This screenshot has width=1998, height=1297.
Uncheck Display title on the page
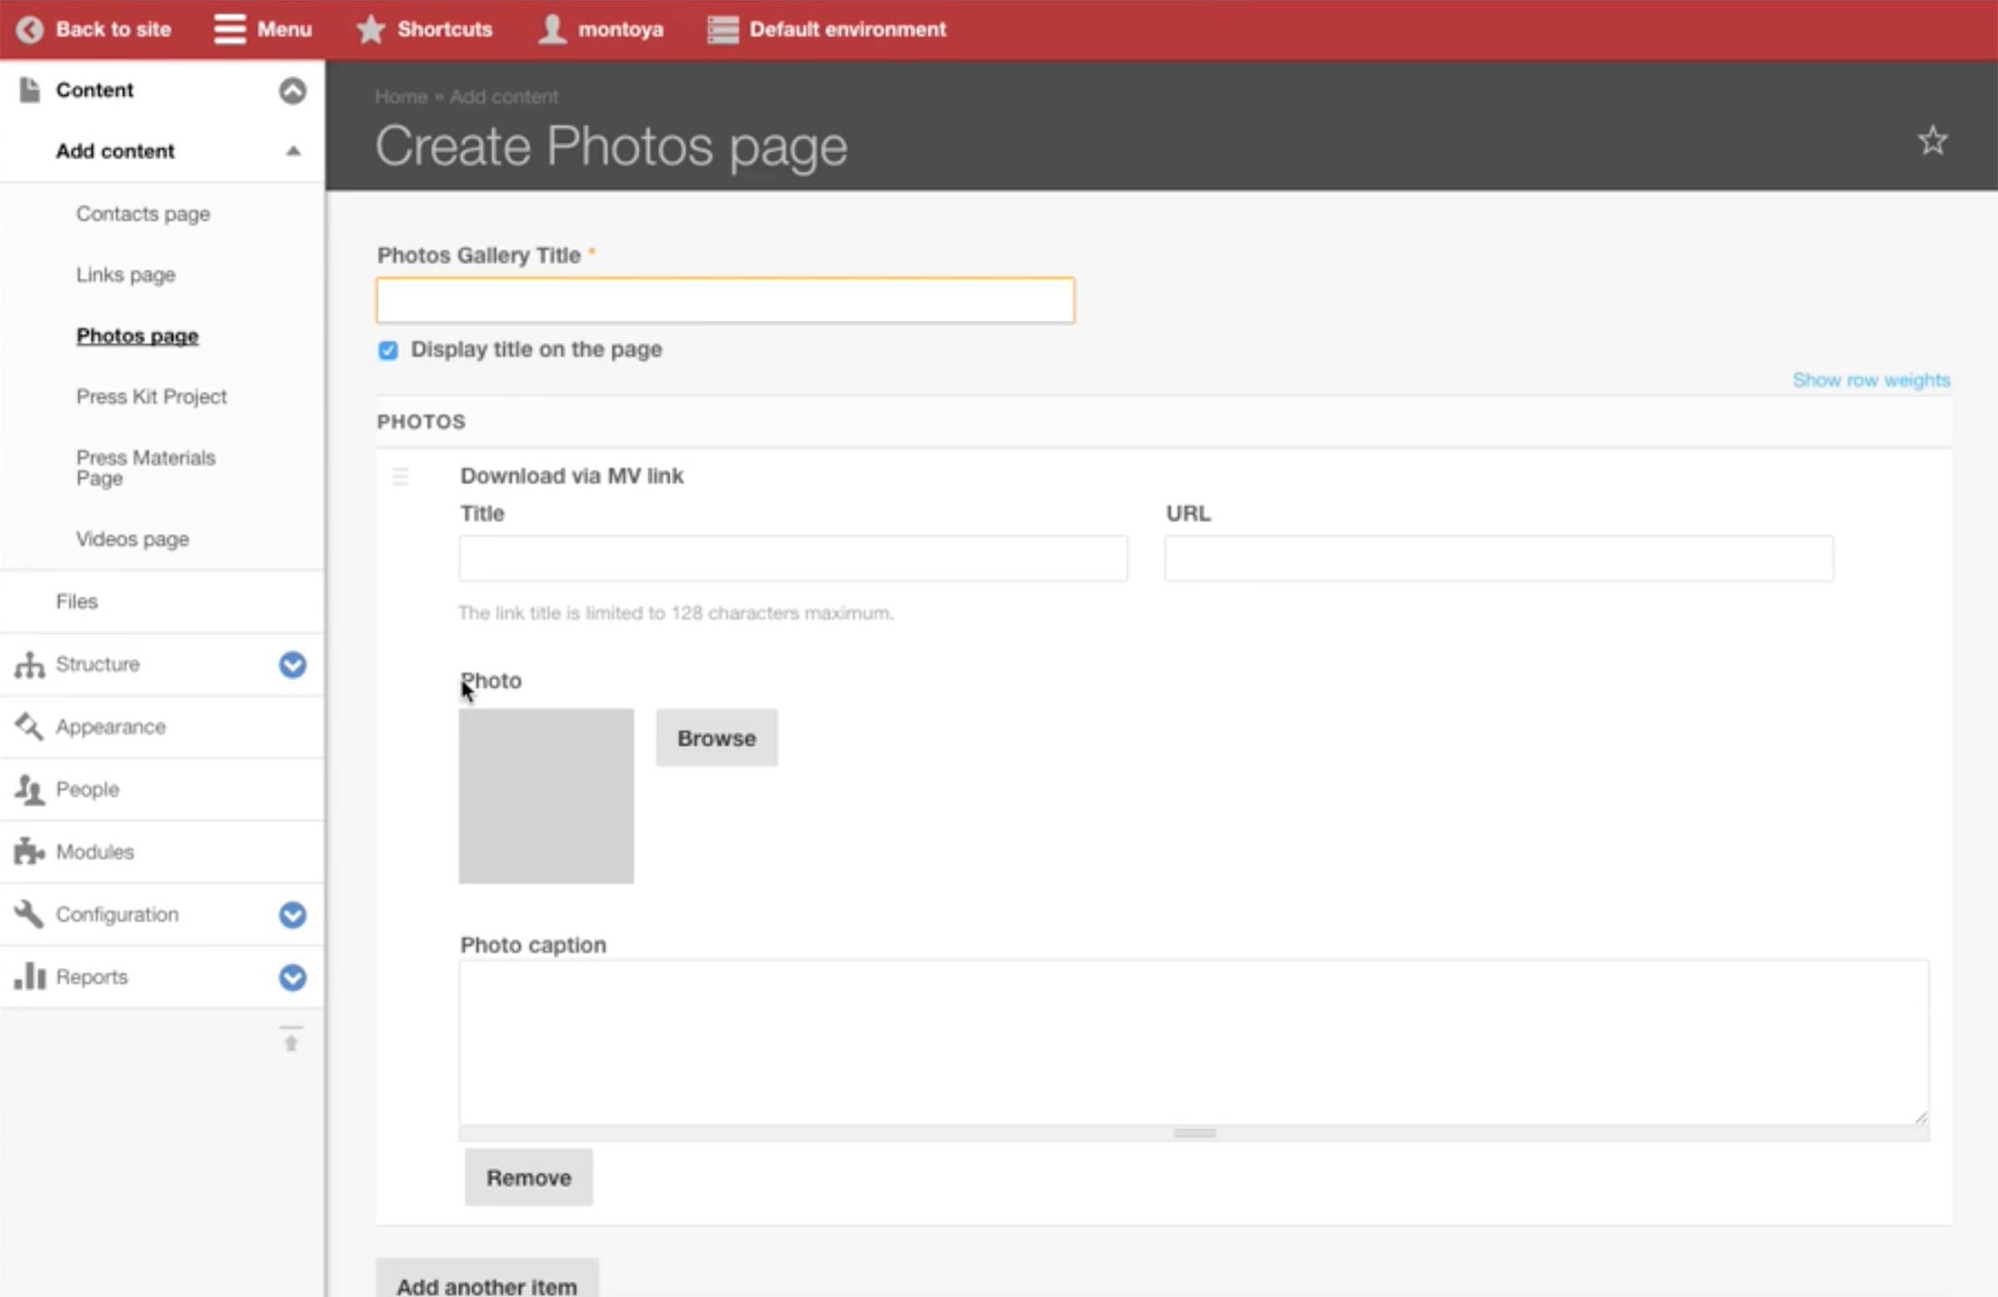(388, 350)
